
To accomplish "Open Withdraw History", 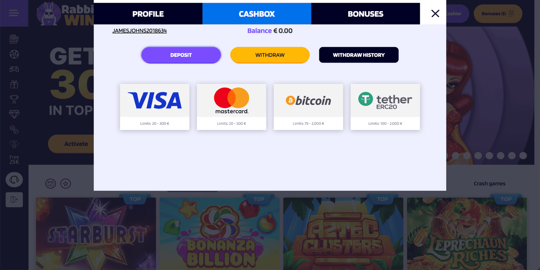I will point(359,55).
